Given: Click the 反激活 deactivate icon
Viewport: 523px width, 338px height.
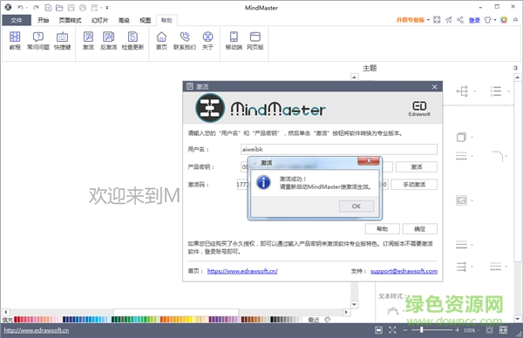Looking at the screenshot, I should point(108,41).
